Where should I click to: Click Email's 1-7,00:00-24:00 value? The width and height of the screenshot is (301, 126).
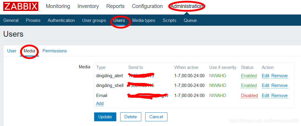coord(189,96)
